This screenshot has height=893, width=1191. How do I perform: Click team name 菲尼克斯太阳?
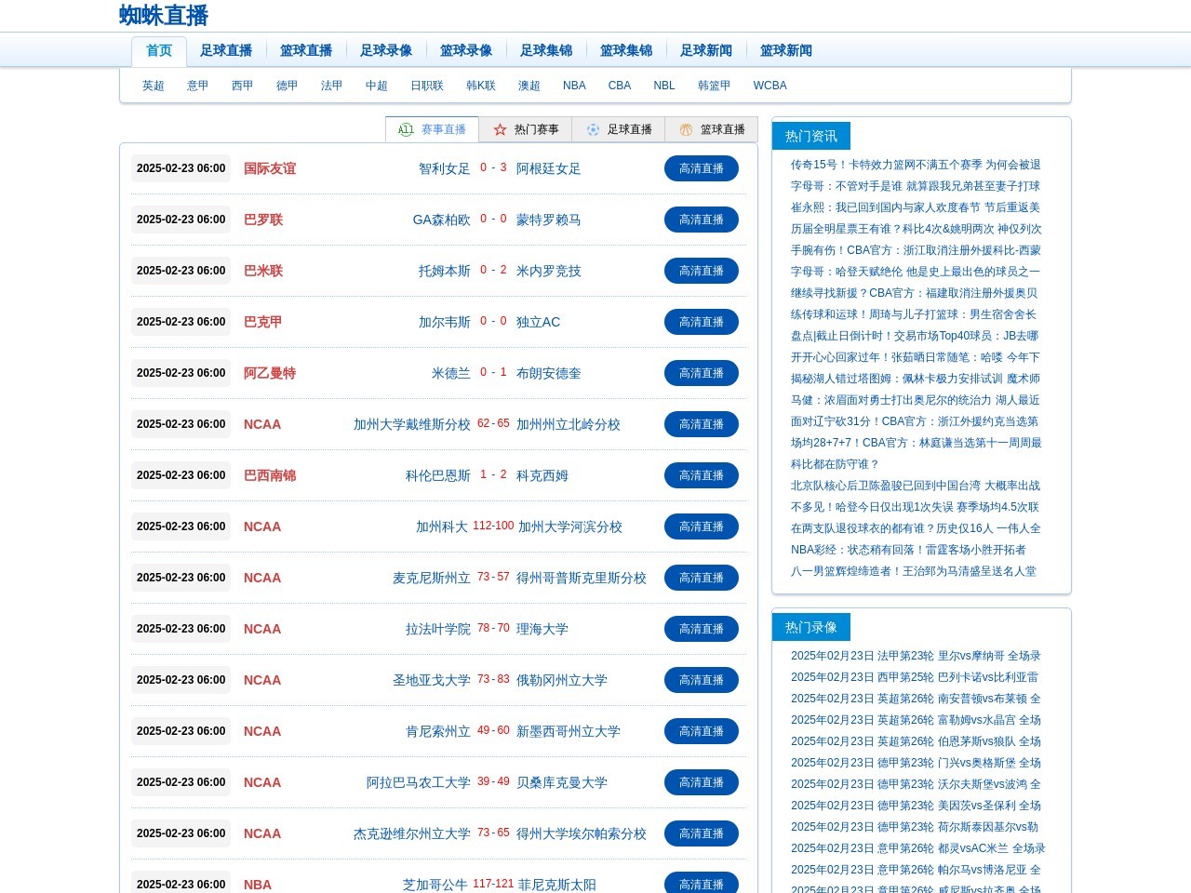(x=557, y=885)
